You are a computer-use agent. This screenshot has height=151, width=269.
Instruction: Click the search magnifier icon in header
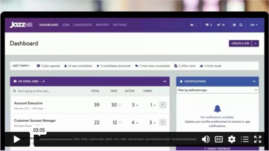tap(241, 25)
